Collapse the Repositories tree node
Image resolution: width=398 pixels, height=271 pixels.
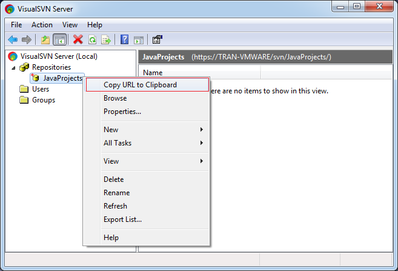pos(14,68)
